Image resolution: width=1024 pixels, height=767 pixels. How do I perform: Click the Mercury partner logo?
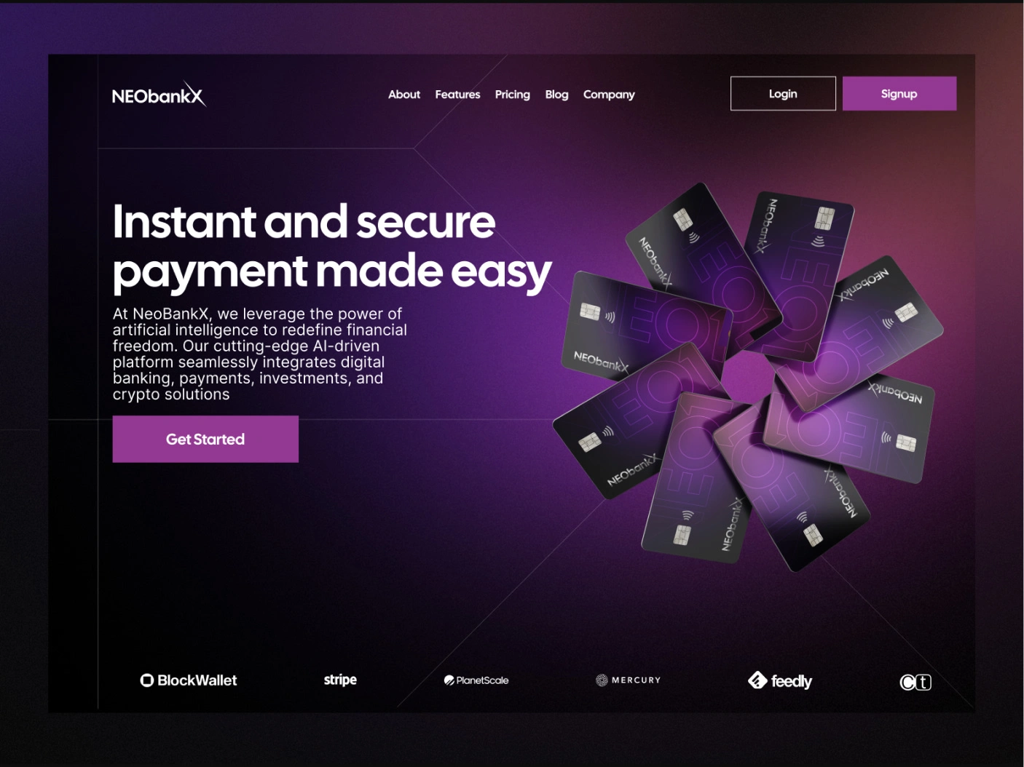tap(628, 680)
